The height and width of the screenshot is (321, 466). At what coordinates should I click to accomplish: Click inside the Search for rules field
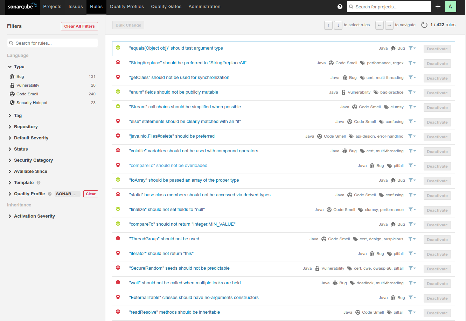[x=52, y=43]
